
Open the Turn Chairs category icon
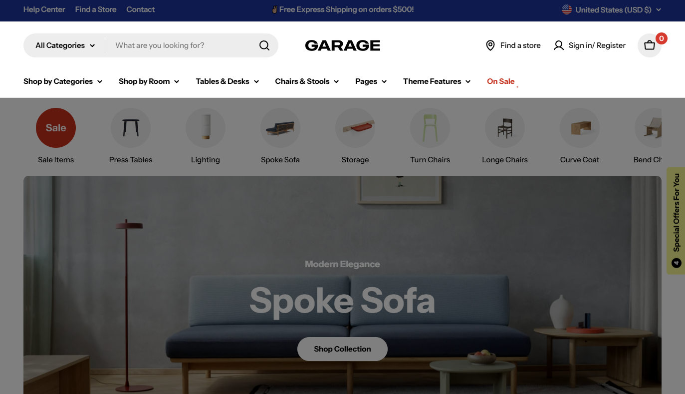point(430,128)
